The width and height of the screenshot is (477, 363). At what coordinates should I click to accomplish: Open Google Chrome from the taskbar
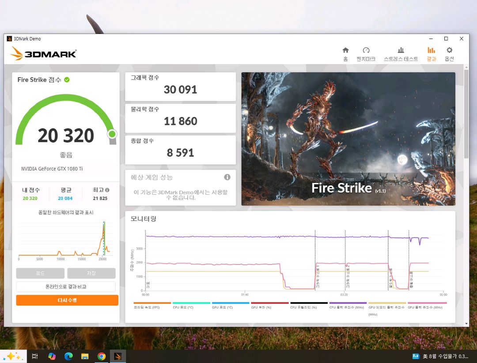(x=102, y=356)
